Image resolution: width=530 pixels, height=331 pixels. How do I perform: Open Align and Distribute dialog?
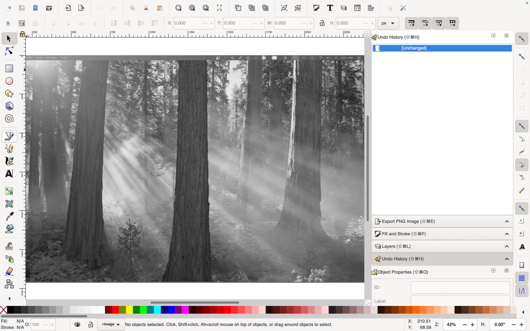click(x=371, y=8)
